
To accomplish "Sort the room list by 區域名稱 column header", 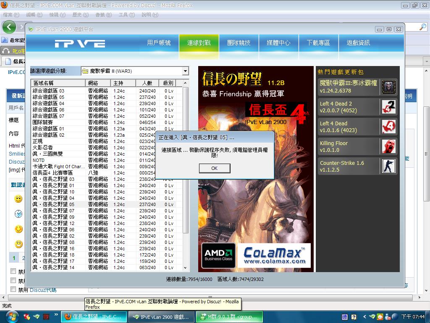I will 58,83.
